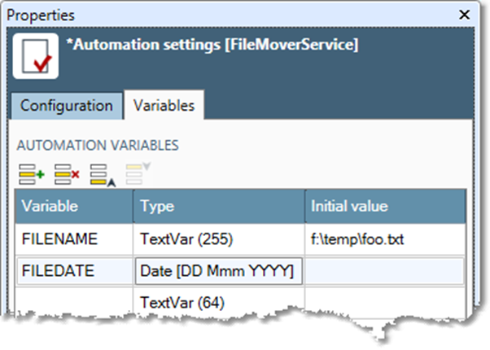Click the empty initial value for FILEDATE

385,271
